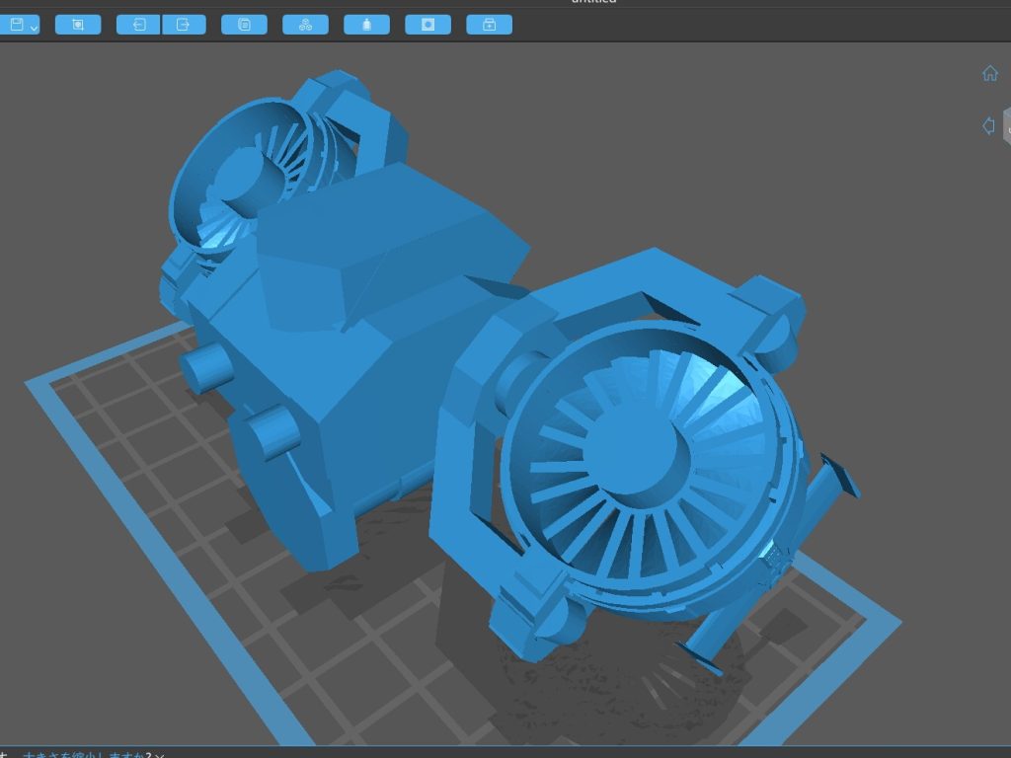Screen dimensions: 1011x758
Task: Click the crop-frame toolbar button
Action: [78, 25]
